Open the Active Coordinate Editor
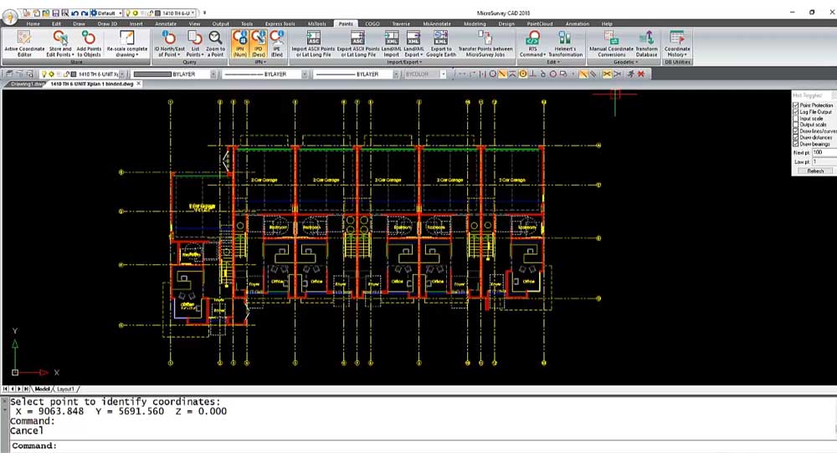The height and width of the screenshot is (453, 837). [24, 43]
